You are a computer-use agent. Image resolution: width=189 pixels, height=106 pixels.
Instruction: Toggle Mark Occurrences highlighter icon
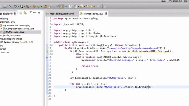62,6
